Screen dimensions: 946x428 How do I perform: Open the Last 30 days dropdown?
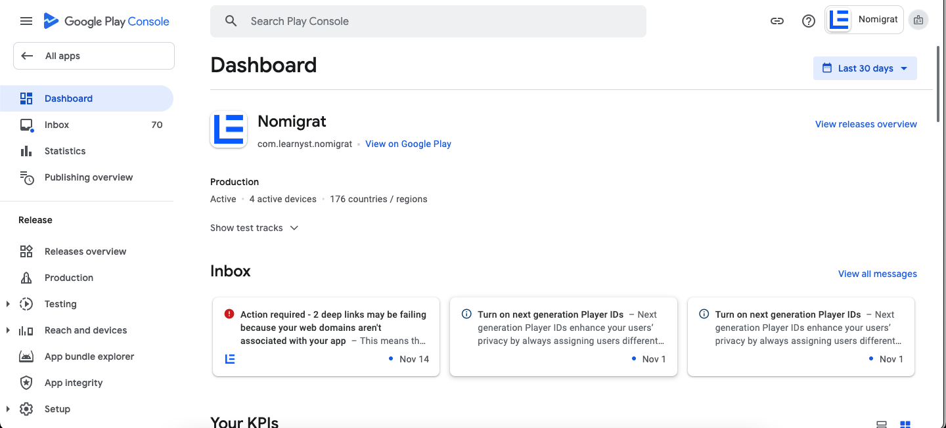pyautogui.click(x=865, y=68)
